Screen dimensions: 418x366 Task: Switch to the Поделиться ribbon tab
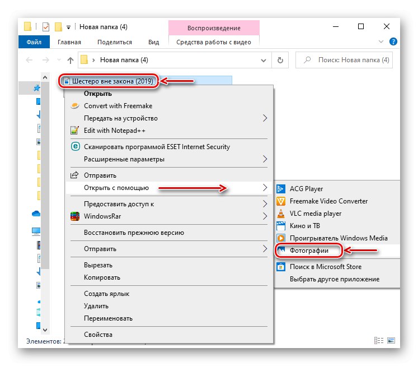pos(115,42)
